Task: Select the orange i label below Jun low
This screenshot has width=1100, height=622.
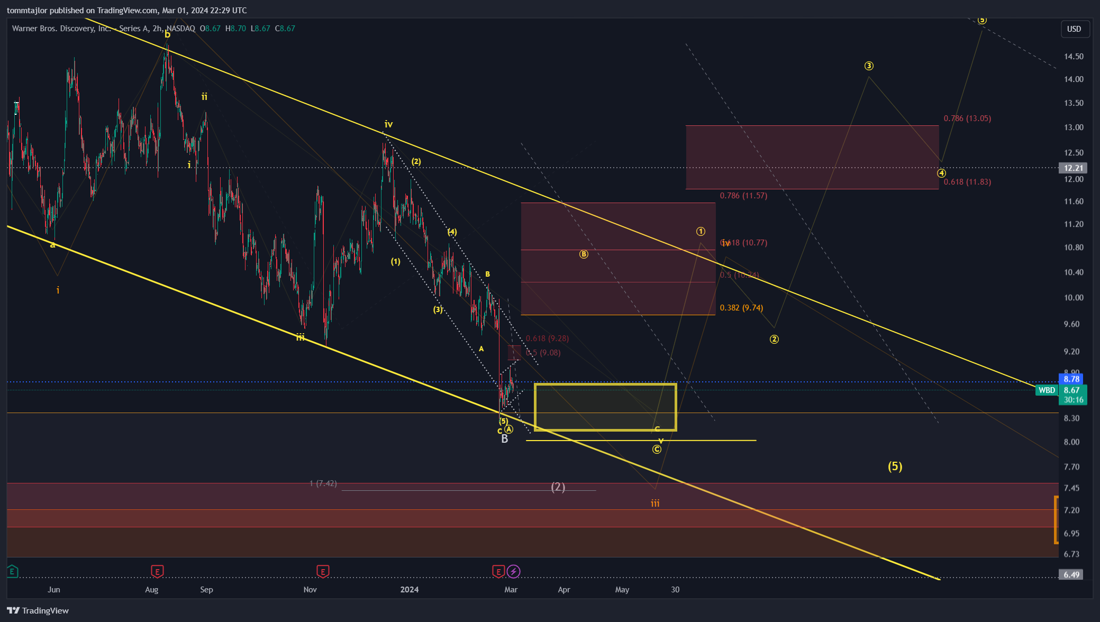Action: [x=58, y=290]
